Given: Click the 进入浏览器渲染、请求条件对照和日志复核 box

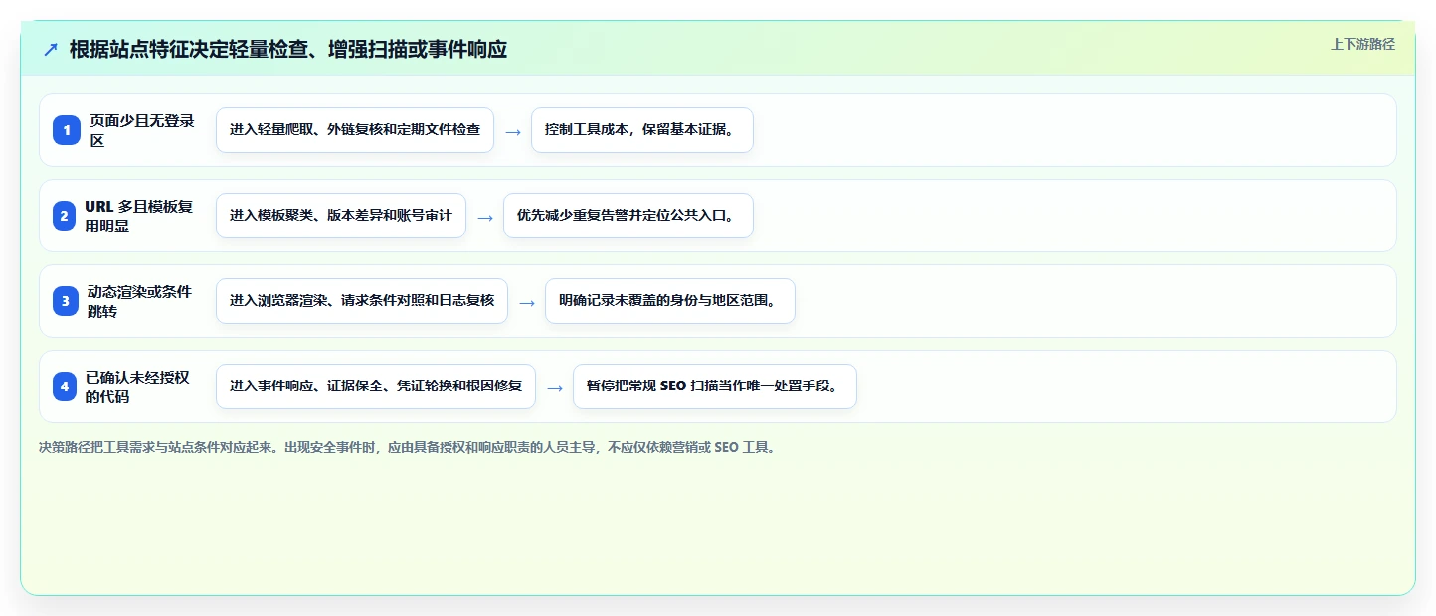Looking at the screenshot, I should [362, 301].
